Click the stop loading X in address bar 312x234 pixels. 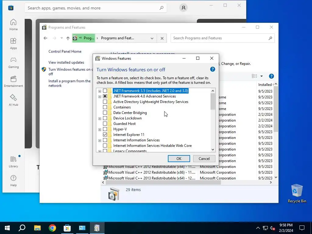(x=162, y=38)
